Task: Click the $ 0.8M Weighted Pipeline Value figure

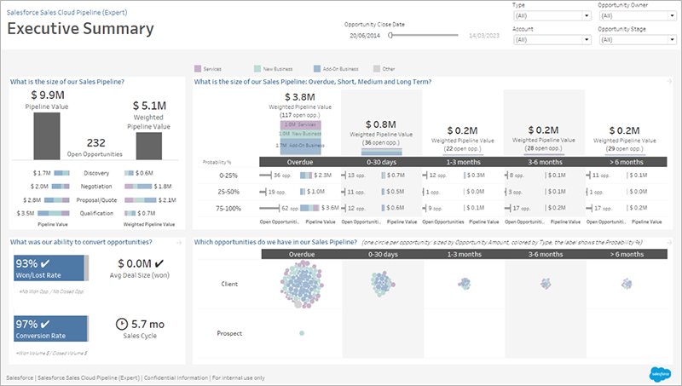Action: coord(381,124)
